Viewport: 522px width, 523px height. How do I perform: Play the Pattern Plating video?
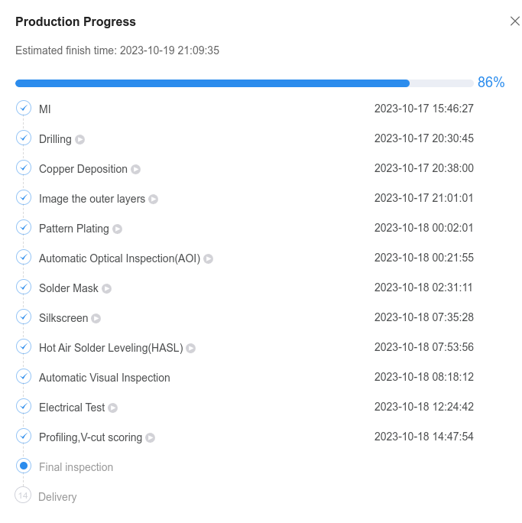point(117,229)
